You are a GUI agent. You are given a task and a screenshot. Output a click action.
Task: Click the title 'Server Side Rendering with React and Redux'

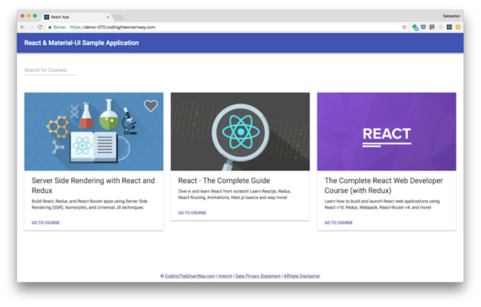pos(93,185)
